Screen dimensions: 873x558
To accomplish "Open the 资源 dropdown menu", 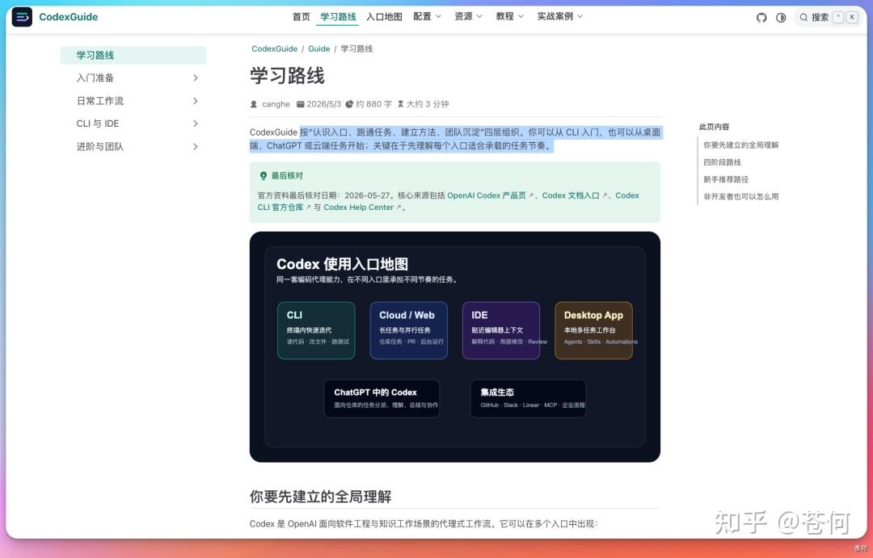I will point(468,17).
